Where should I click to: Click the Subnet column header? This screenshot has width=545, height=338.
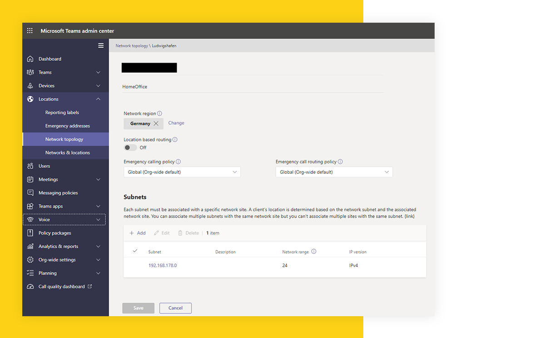click(x=154, y=252)
